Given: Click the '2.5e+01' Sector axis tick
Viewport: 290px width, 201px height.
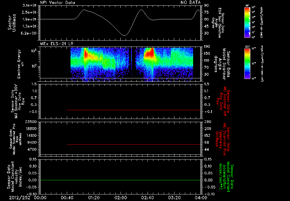Looking at the screenshot, I should [29, 12].
